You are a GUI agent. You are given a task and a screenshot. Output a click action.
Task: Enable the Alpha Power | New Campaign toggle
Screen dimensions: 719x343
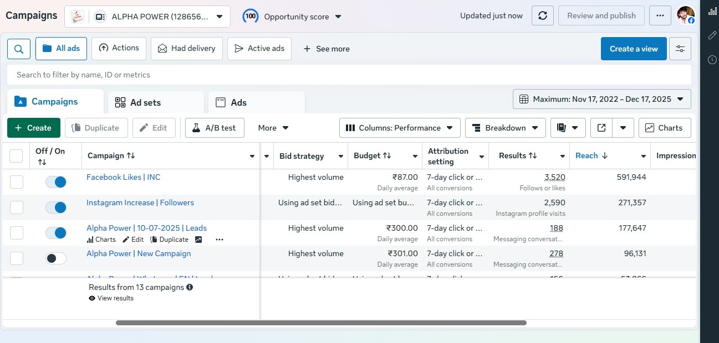click(56, 258)
